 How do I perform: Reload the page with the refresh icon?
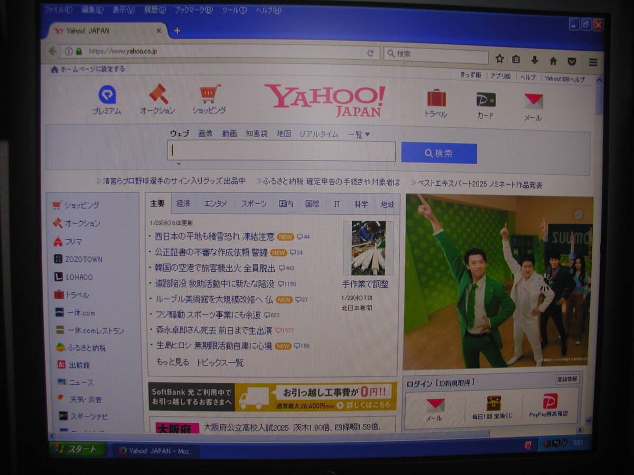pyautogui.click(x=370, y=53)
